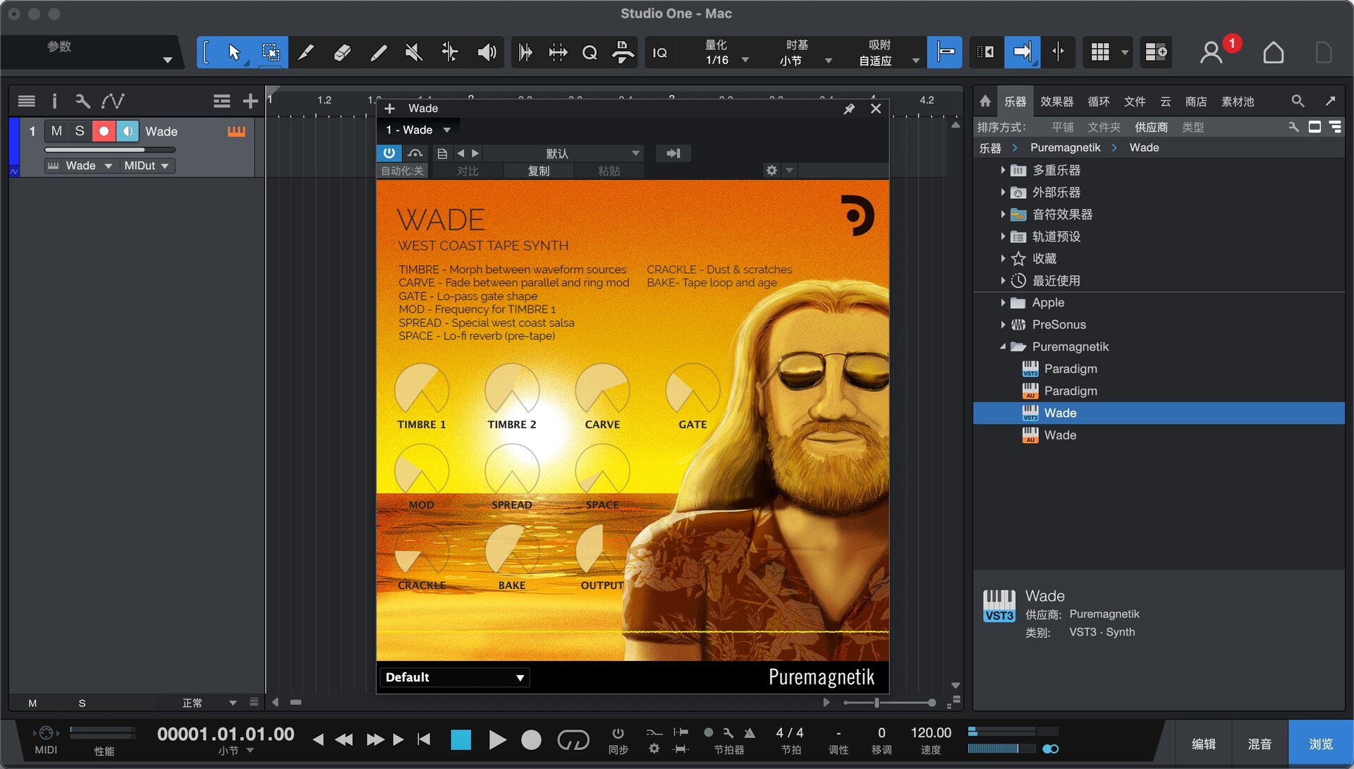This screenshot has width=1354, height=769.
Task: Switch to 素材池 browser tab
Action: point(1238,102)
